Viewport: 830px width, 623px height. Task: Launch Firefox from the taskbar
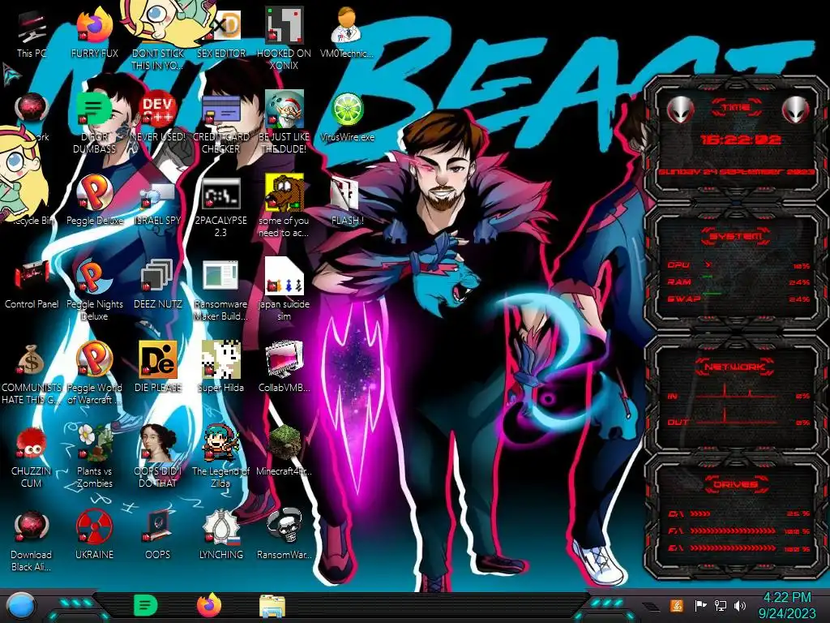[209, 605]
